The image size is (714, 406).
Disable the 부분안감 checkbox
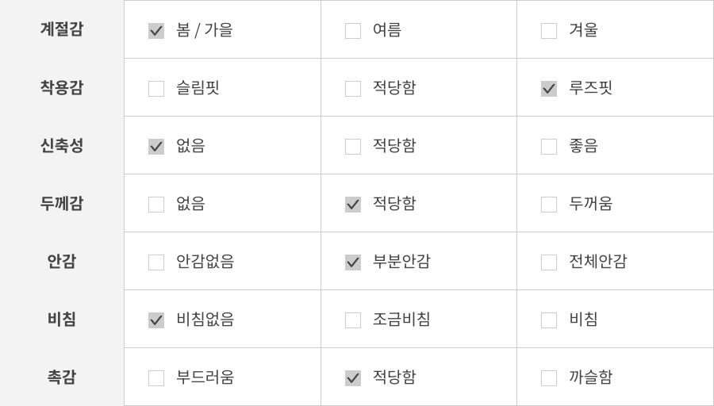coord(353,262)
